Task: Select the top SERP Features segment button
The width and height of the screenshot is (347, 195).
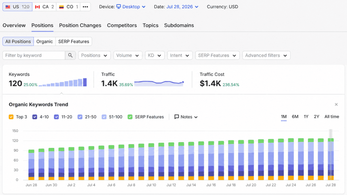Action: [x=74, y=42]
